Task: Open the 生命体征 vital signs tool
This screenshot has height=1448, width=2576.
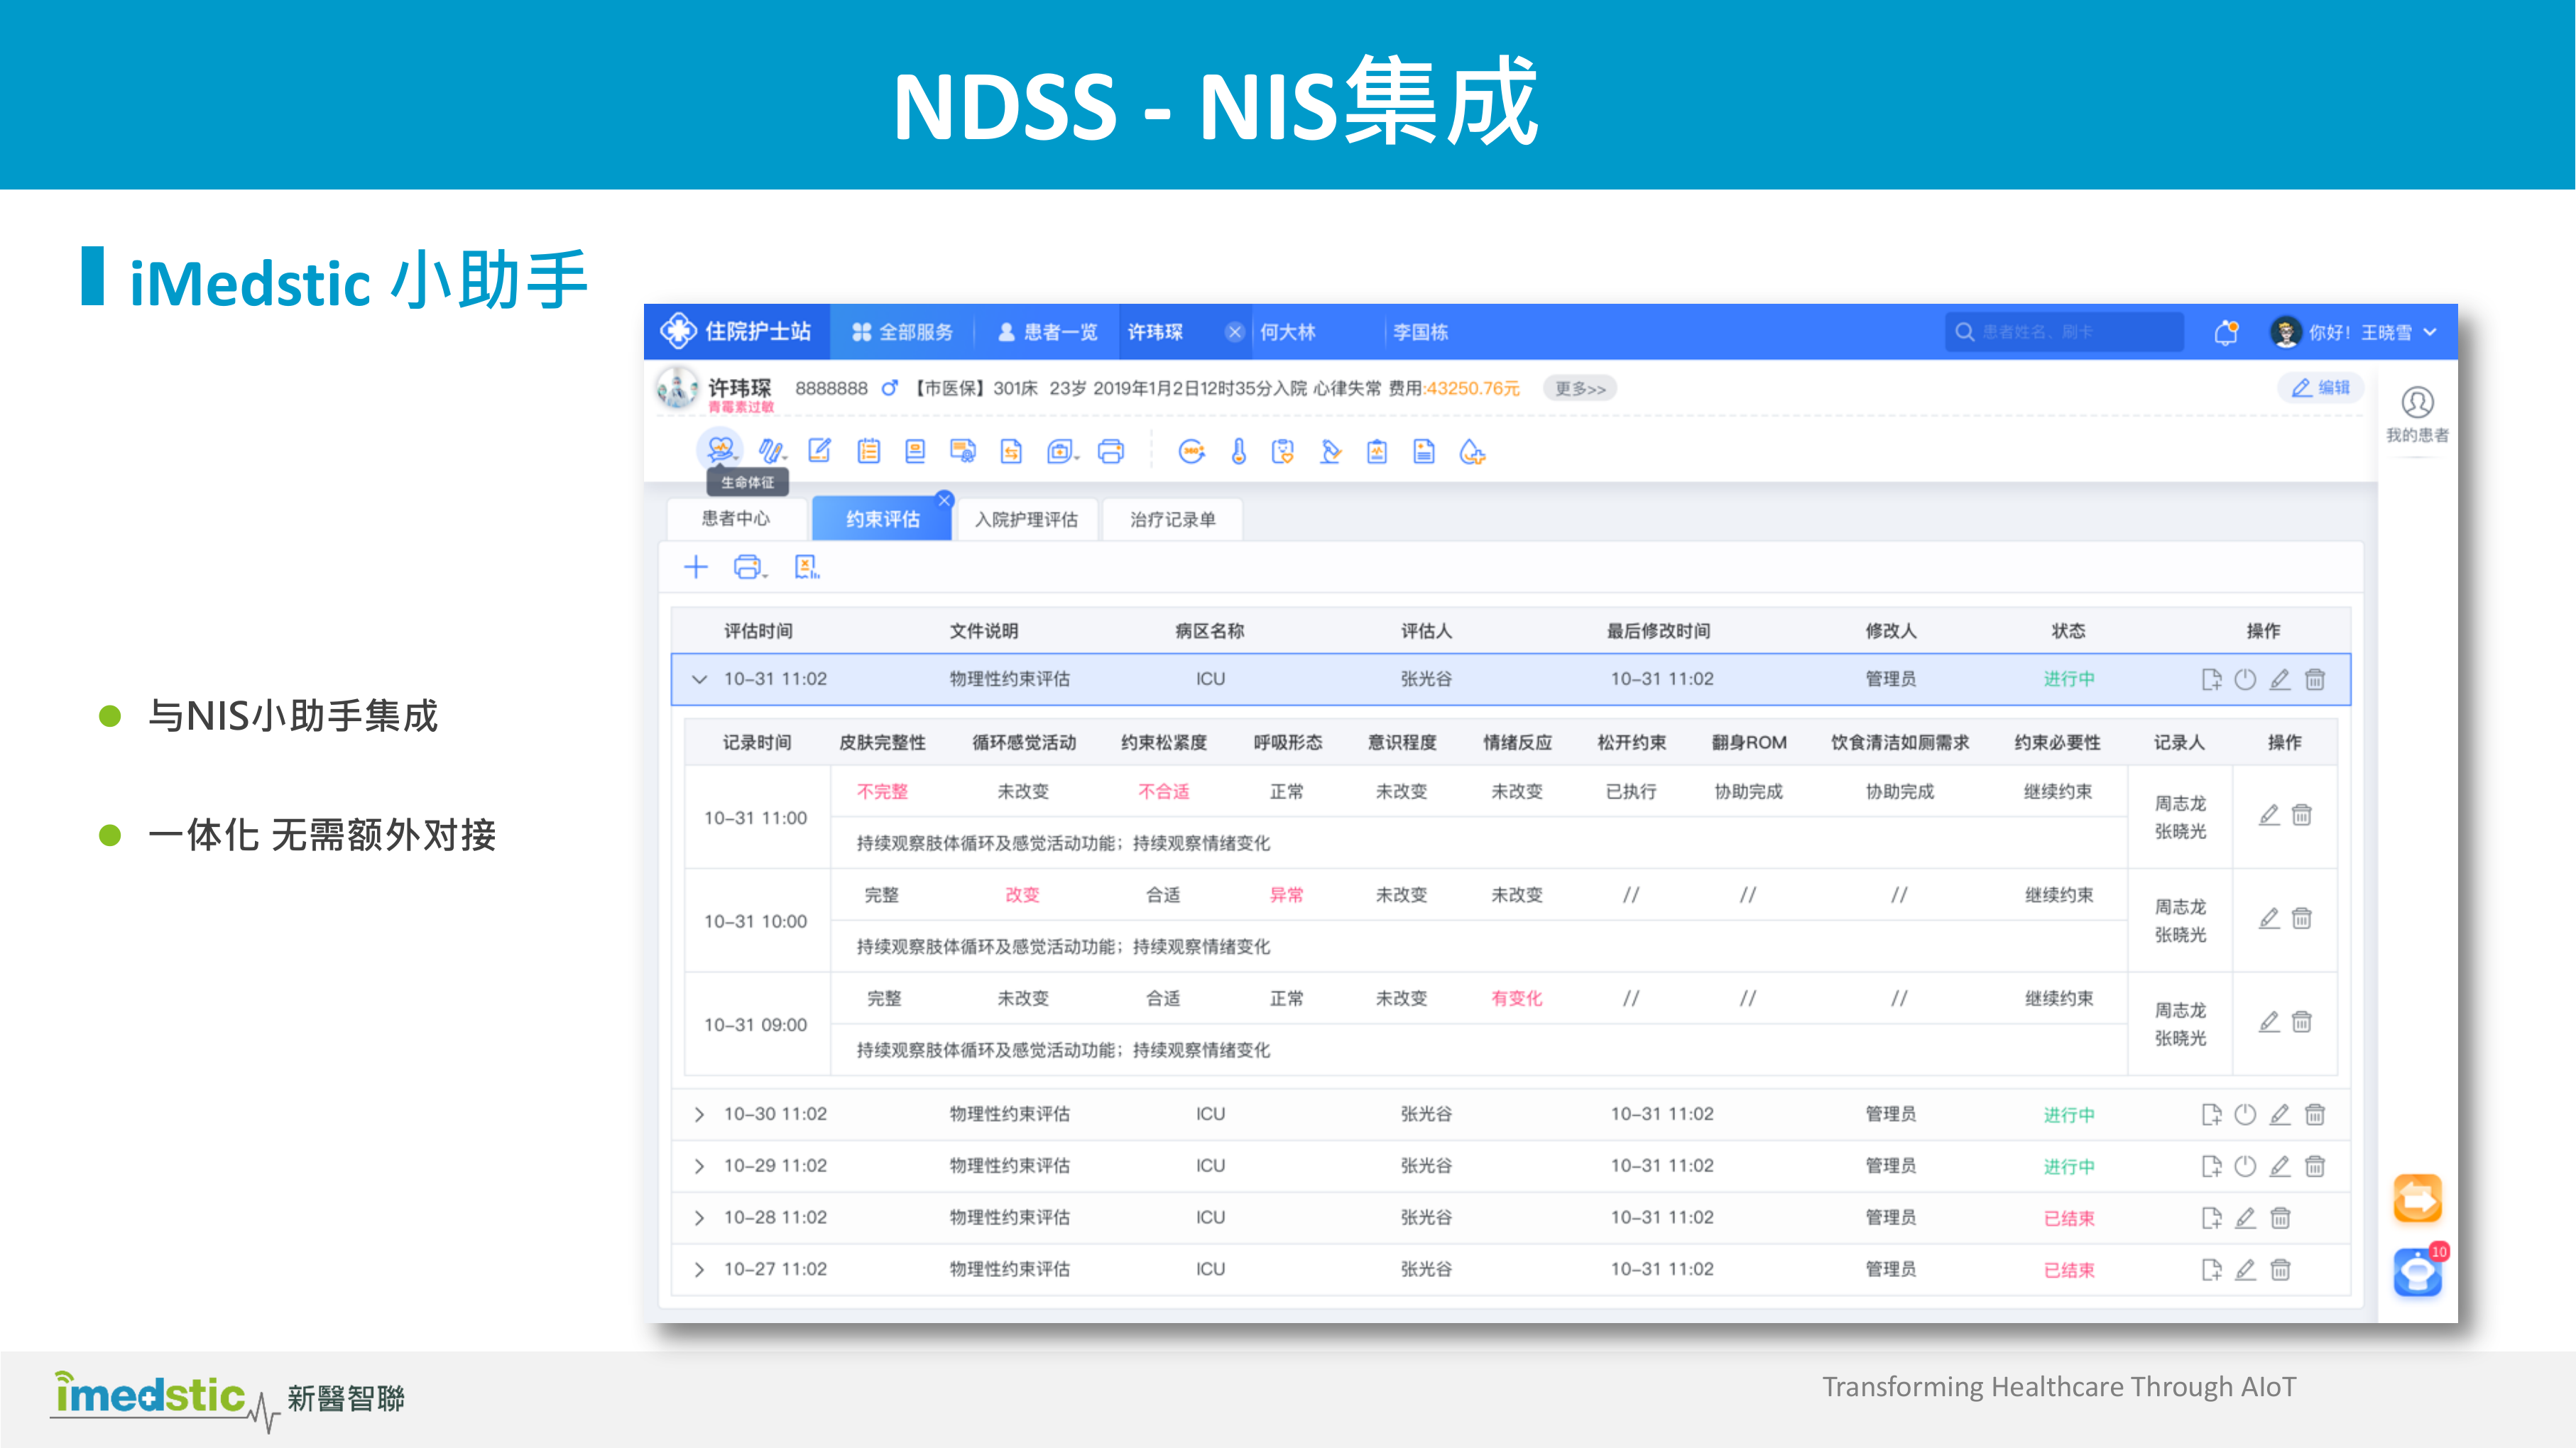Action: (x=720, y=450)
